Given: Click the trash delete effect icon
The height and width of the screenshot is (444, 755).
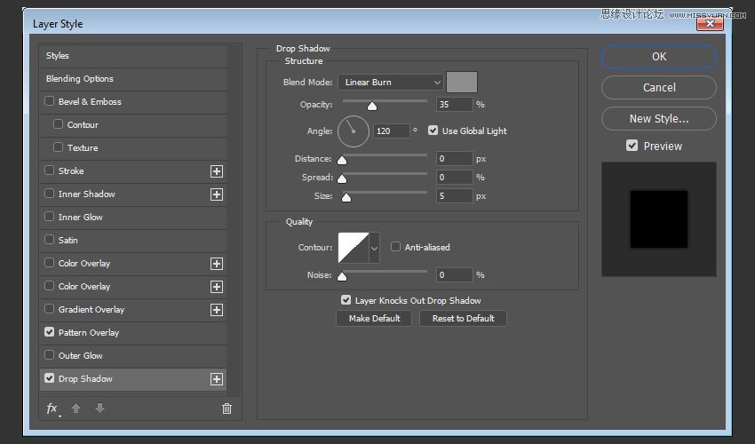Looking at the screenshot, I should point(226,408).
